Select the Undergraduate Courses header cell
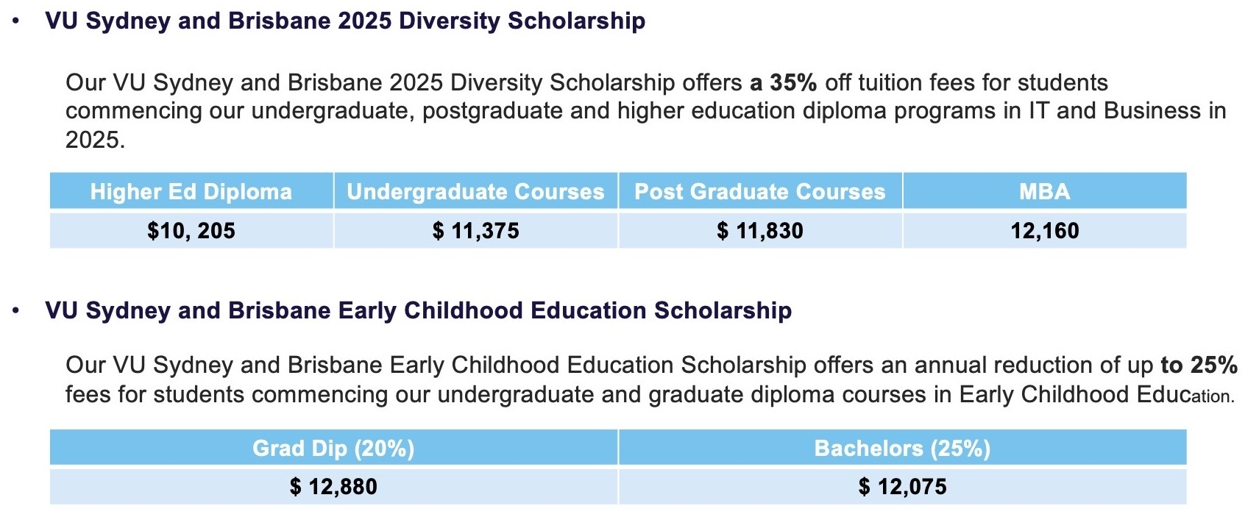The width and height of the screenshot is (1259, 517). 475,192
